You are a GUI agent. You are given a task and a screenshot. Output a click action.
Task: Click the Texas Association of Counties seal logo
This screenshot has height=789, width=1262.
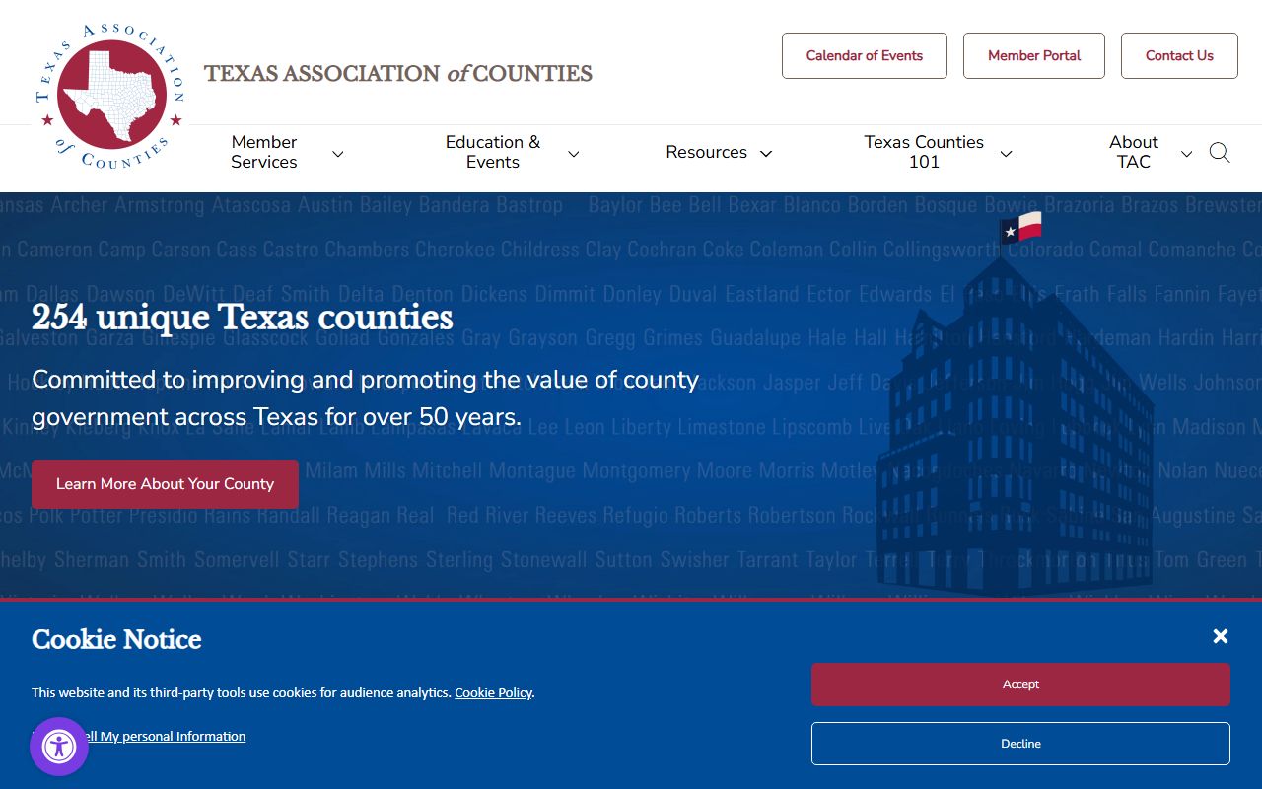click(110, 96)
